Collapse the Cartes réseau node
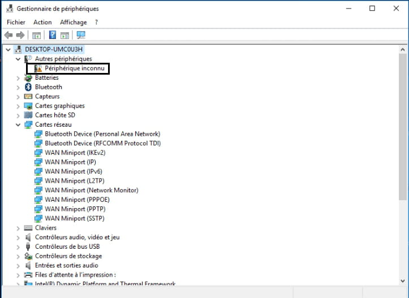This screenshot has height=298, width=409. (18, 124)
